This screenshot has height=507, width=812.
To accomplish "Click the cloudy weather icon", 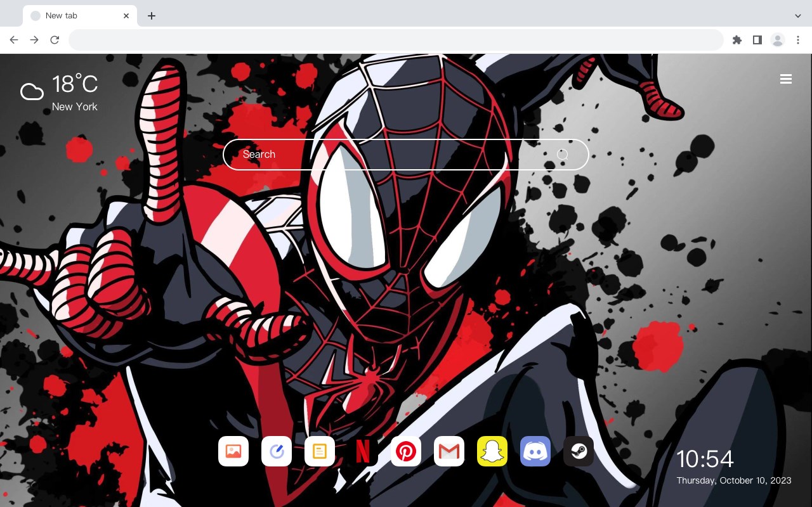I will (32, 92).
